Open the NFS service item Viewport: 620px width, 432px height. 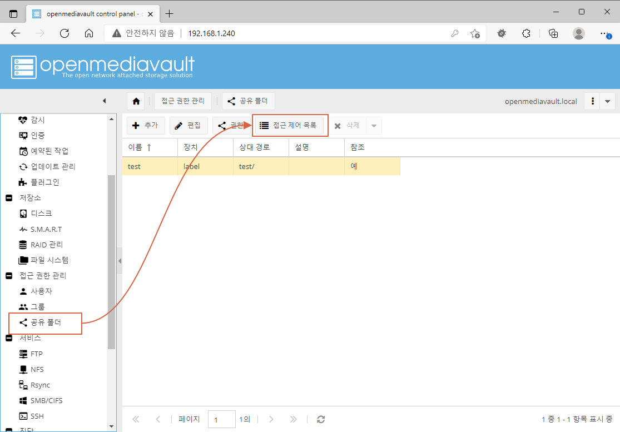pos(31,370)
